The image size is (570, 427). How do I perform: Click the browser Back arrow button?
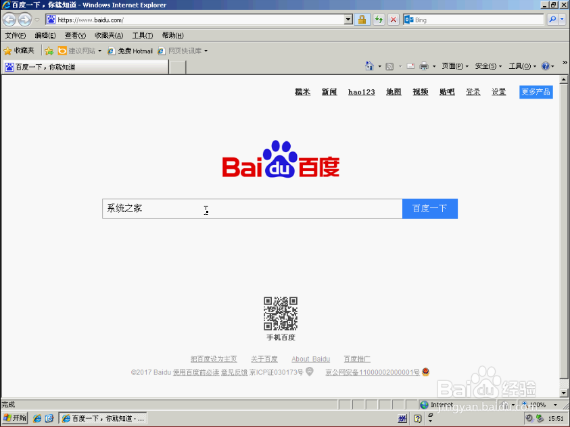[x=9, y=20]
